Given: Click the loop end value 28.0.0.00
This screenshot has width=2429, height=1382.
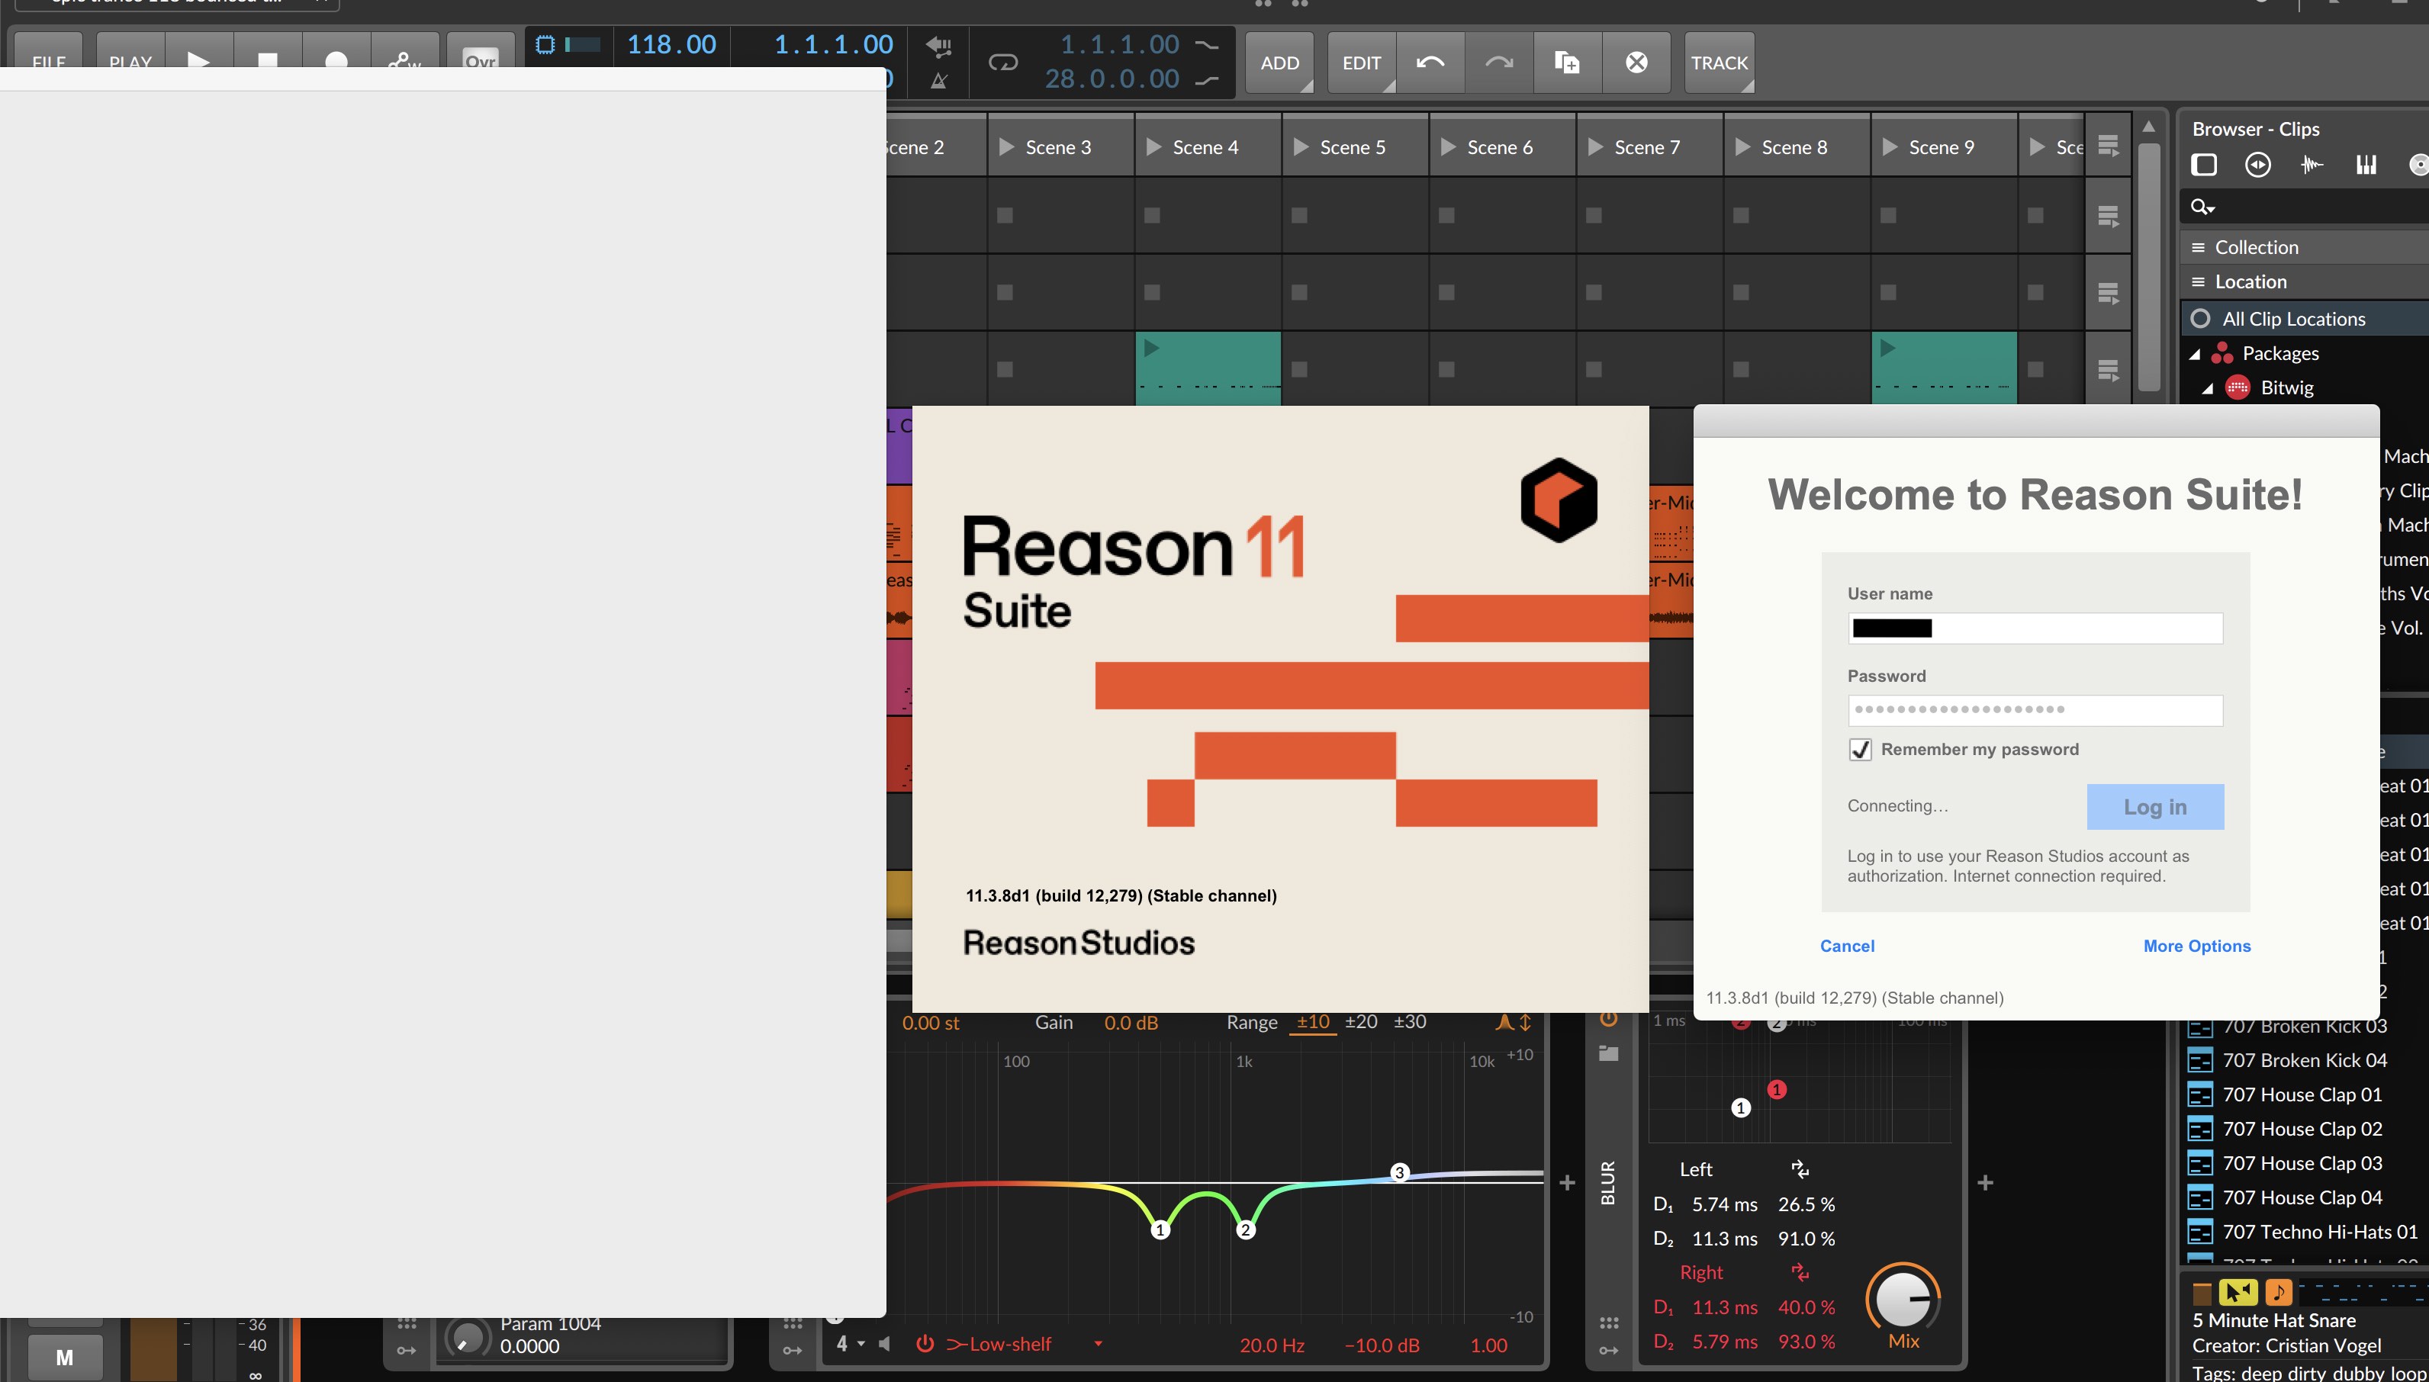Looking at the screenshot, I should 1112,79.
